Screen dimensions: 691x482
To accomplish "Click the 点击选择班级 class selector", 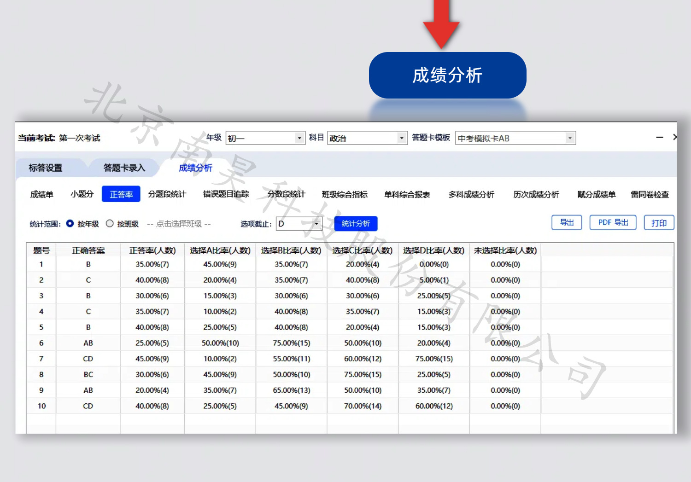I will point(179,224).
